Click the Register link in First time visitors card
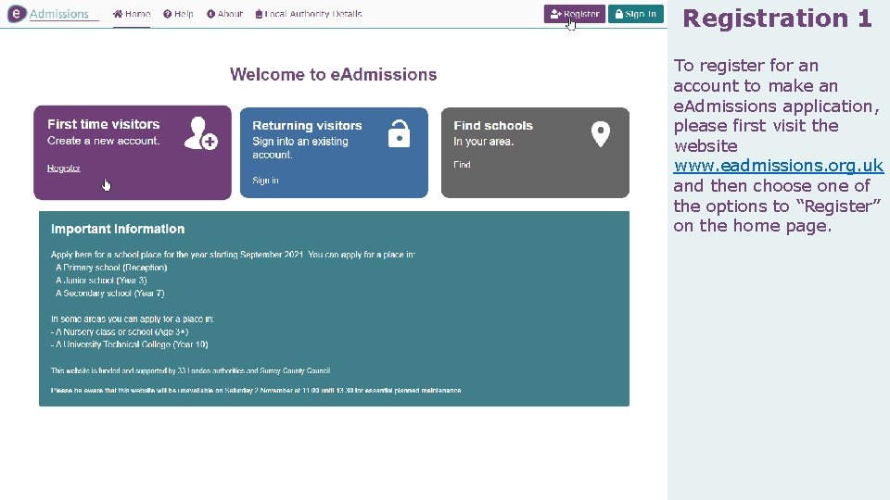Viewport: 890px width, 500px height. click(64, 168)
